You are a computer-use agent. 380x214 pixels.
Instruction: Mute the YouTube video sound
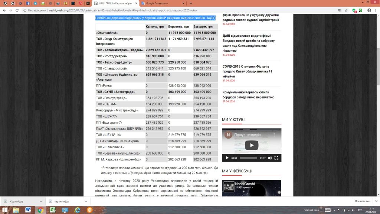(270, 158)
